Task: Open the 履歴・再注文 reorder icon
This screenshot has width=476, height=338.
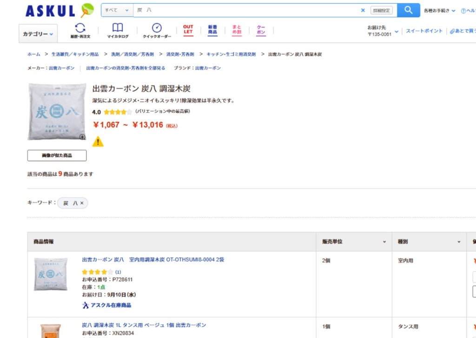Action: point(80,31)
